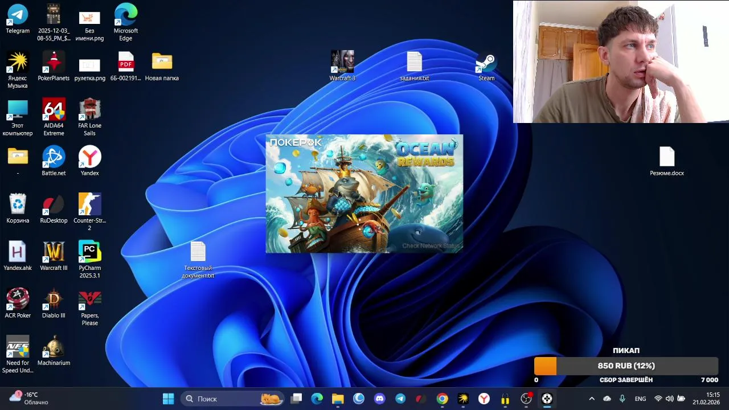This screenshot has height=410, width=729.
Task: Open the volume speaker tray icon
Action: pyautogui.click(x=670, y=399)
